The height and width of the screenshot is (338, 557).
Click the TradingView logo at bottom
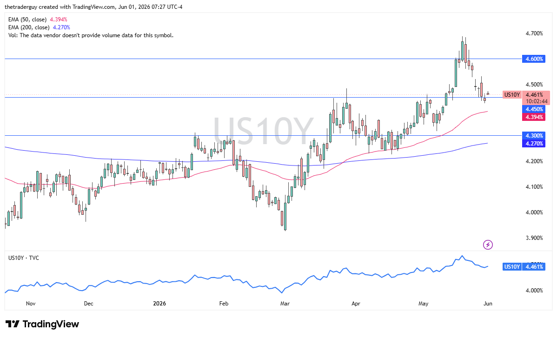42,324
